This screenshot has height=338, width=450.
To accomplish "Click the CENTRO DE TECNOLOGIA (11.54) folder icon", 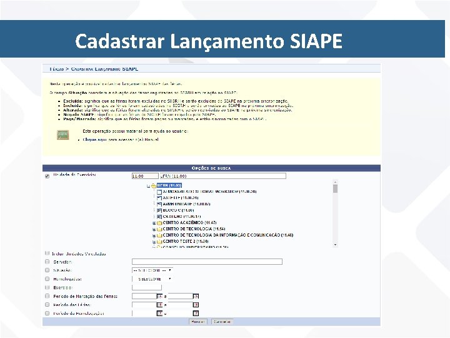I will pyautogui.click(x=159, y=229).
